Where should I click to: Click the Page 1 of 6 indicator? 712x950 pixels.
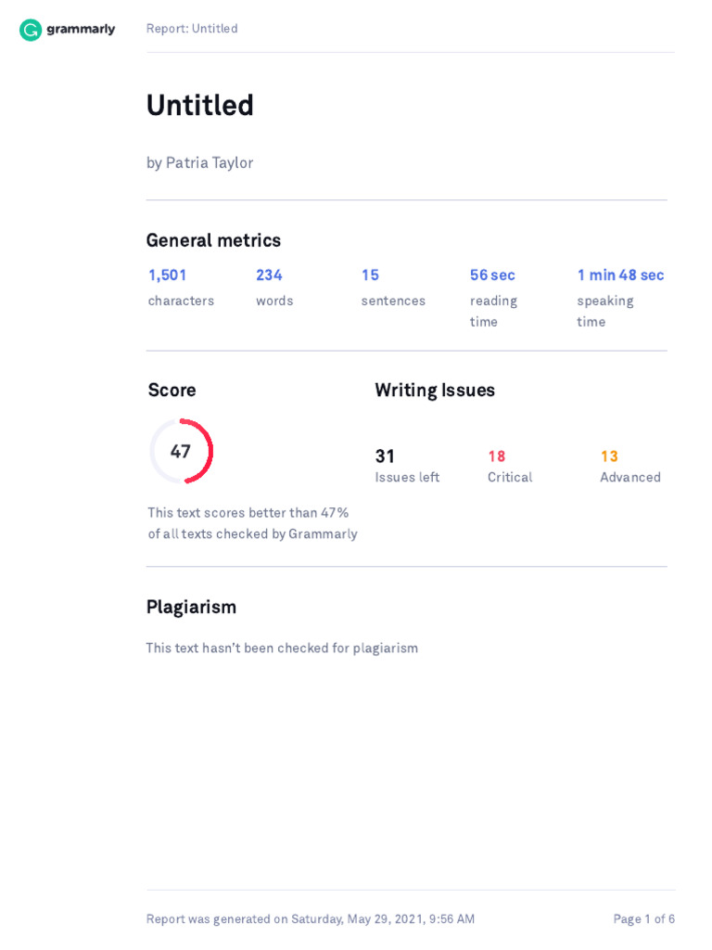pyautogui.click(x=644, y=919)
